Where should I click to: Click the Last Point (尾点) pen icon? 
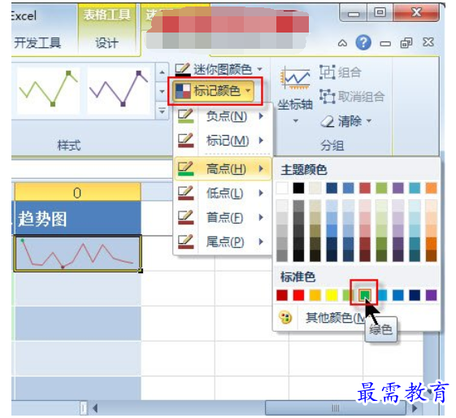[x=186, y=242]
